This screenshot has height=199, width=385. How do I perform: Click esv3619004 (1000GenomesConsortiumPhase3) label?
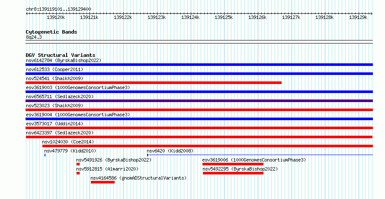pos(78,115)
